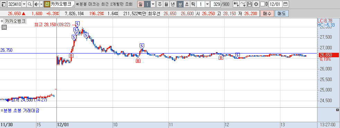This screenshot has height=128, width=340.
Task: Toggle the 분 minute chart button
Action: [180, 4]
